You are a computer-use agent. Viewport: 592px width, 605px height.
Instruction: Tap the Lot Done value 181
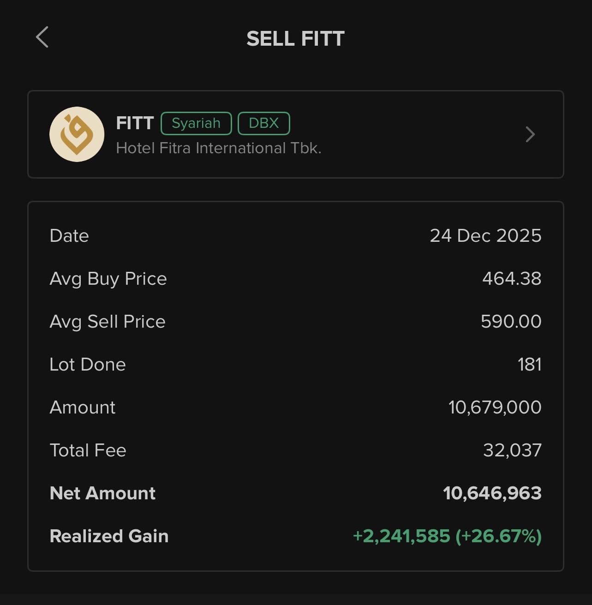click(x=529, y=365)
